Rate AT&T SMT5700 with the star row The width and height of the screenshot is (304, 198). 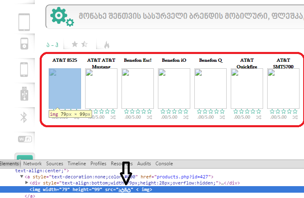coord(284,111)
